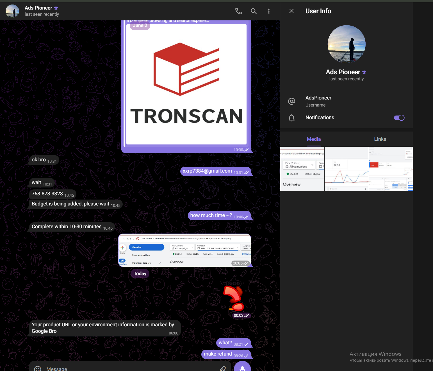The height and width of the screenshot is (371, 433).
Task: Click the 'last seen recently' header status
Action: coord(42,14)
